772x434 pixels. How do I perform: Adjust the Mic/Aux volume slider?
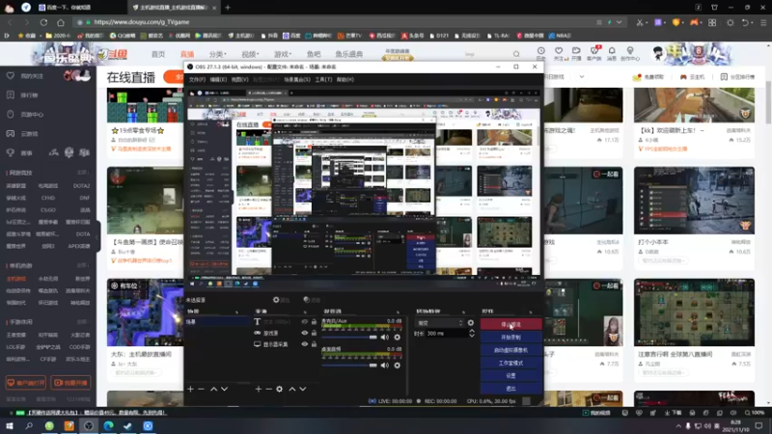pyautogui.click(x=349, y=337)
